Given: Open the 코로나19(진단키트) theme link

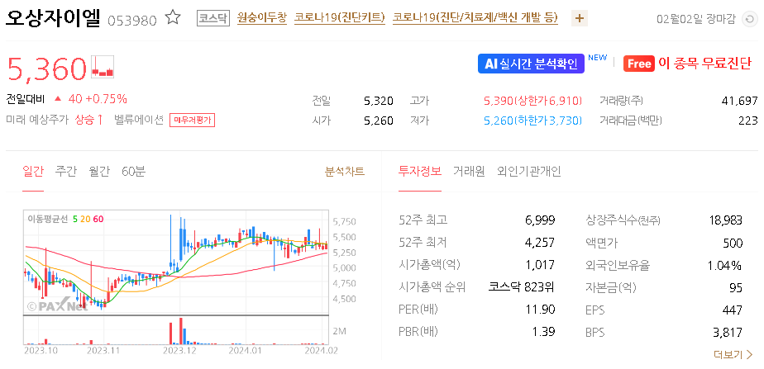Looking at the screenshot, I should tap(340, 18).
